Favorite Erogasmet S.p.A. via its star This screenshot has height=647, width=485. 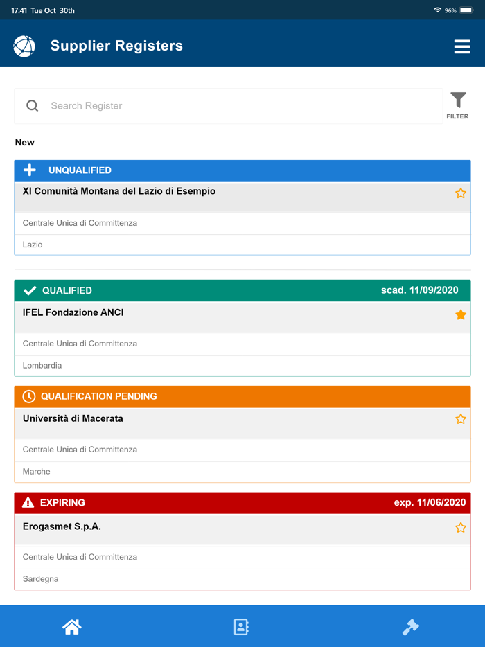(461, 527)
